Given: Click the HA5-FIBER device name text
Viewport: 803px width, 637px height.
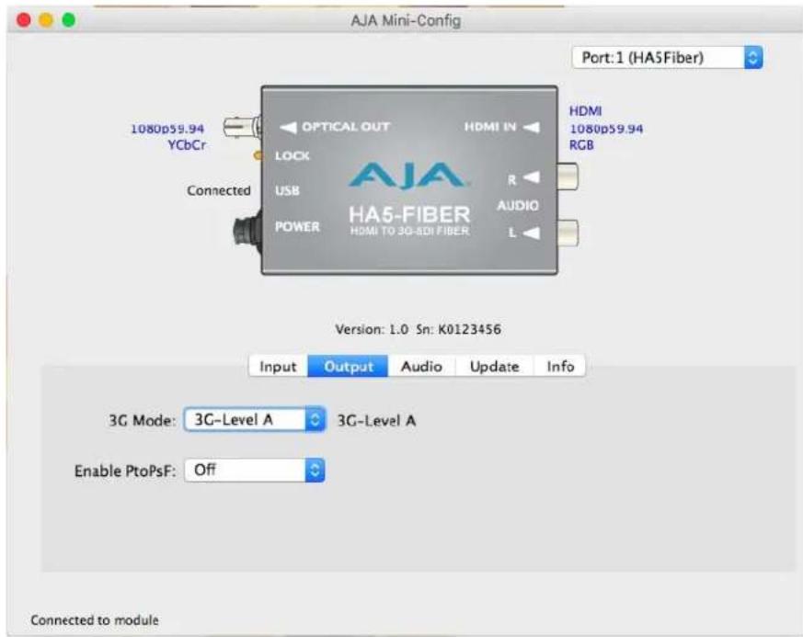Looking at the screenshot, I should point(409,214).
